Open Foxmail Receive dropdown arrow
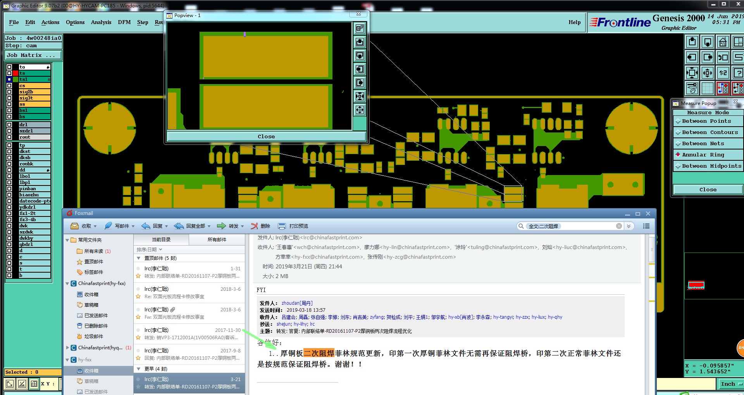The height and width of the screenshot is (395, 744). click(95, 227)
